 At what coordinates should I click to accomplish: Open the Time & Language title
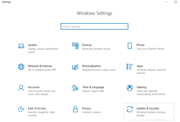93,87
